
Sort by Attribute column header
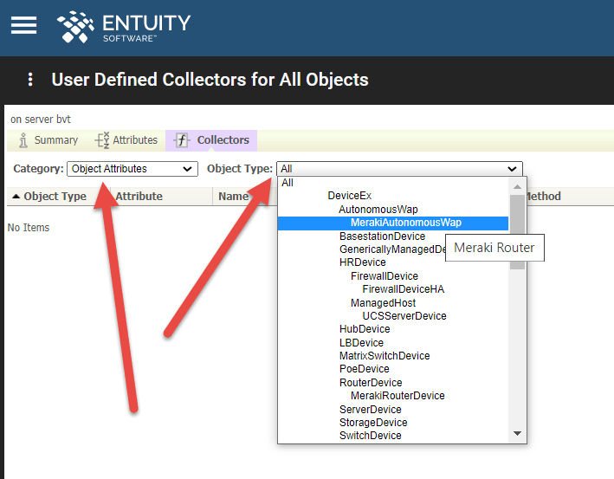point(139,197)
